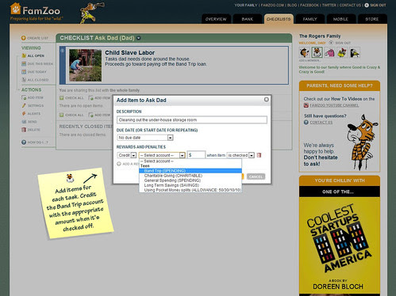
Task: Open the Credit type dropdown
Action: pyautogui.click(x=133, y=155)
